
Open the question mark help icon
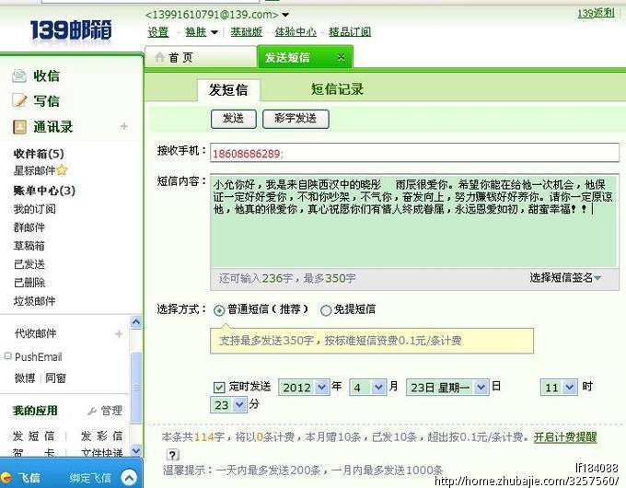[x=172, y=455]
